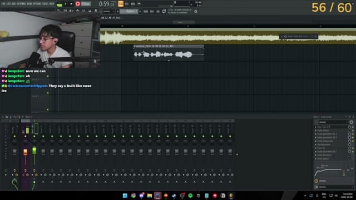Open Google Chrome from the taskbar
The width and height of the screenshot is (356, 200).
pyautogui.click(x=133, y=196)
